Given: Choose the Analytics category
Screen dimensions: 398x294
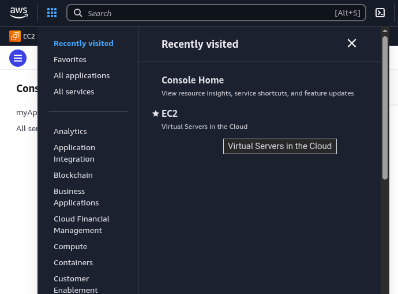Looking at the screenshot, I should click(70, 131).
